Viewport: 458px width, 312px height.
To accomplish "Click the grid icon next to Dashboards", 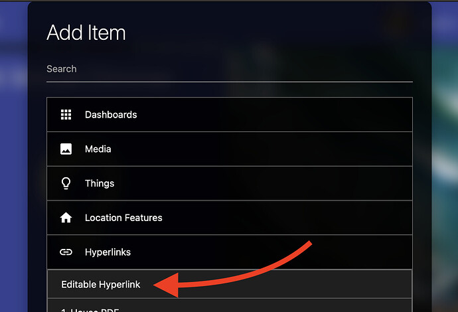I will 66,115.
